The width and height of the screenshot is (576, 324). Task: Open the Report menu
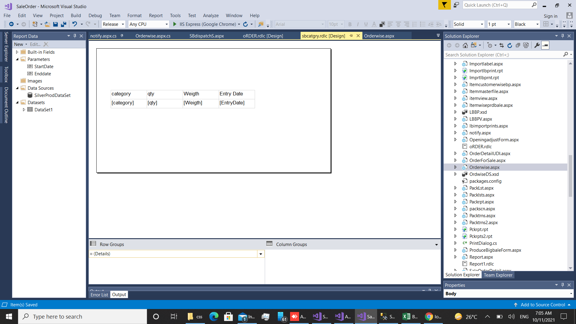tap(155, 16)
